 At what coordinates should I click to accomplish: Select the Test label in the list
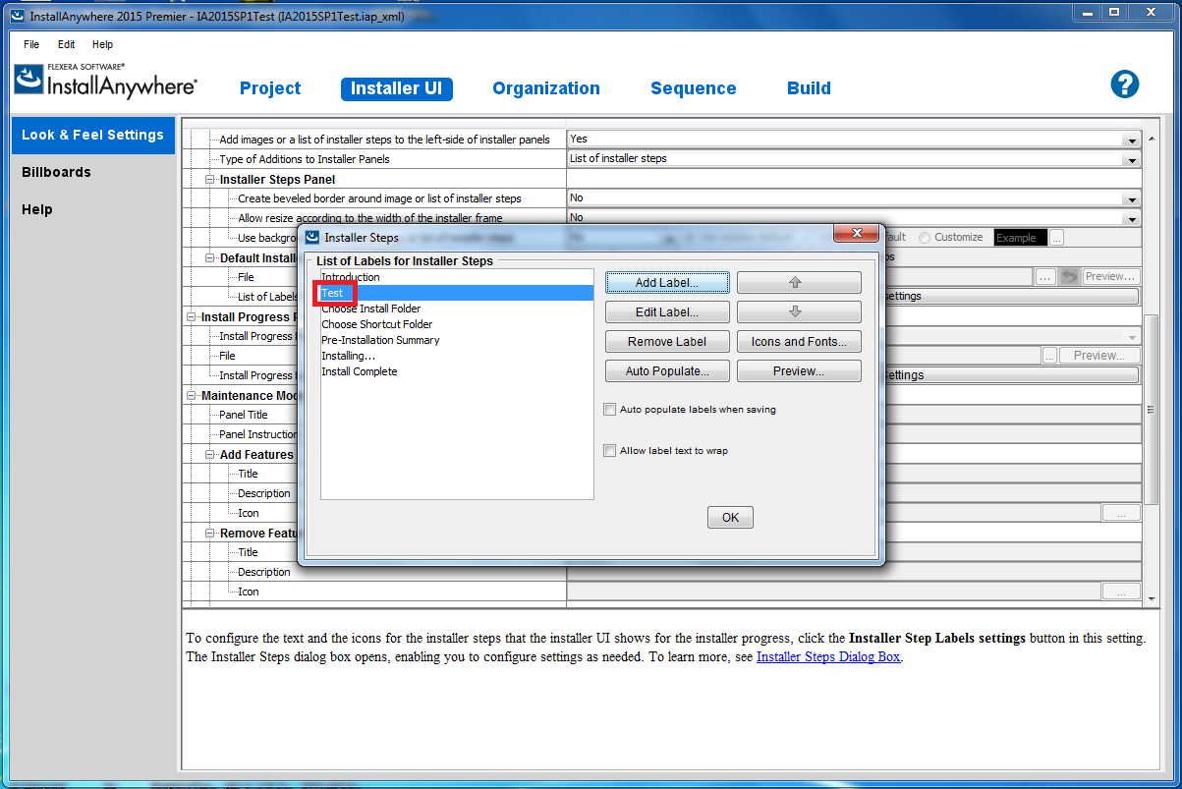tap(457, 293)
